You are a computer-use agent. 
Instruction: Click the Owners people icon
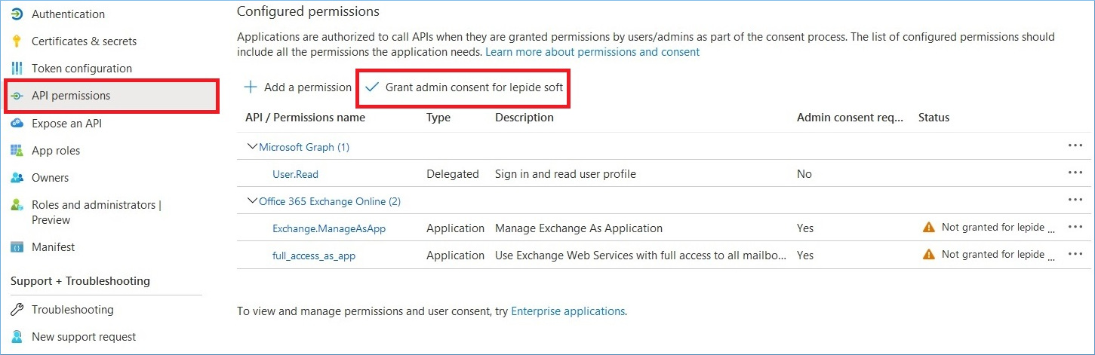pos(17,178)
